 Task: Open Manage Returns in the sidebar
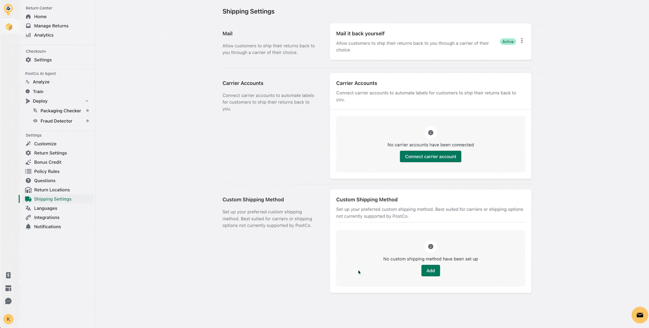[x=51, y=26]
